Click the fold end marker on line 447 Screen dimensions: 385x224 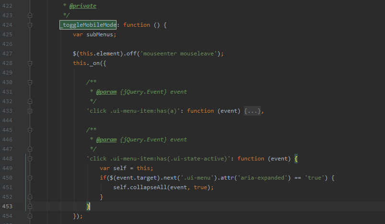(30, 149)
